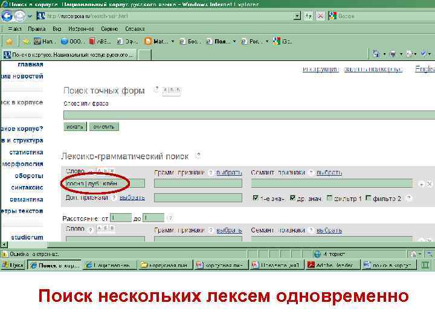Go forward with the browser Forward arrow
The height and width of the screenshot is (326, 435).
pos(19,16)
